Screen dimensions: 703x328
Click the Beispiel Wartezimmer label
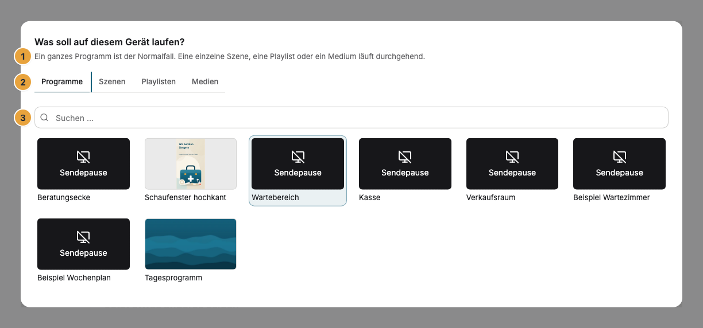click(x=612, y=197)
